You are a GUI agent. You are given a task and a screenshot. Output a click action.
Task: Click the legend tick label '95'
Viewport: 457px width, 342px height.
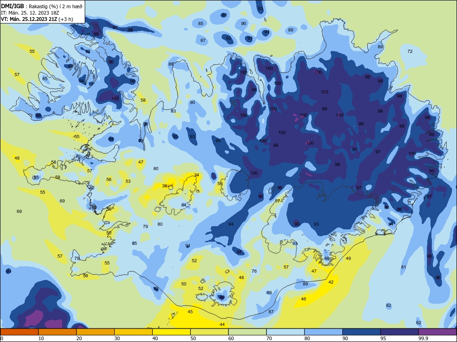383,338
